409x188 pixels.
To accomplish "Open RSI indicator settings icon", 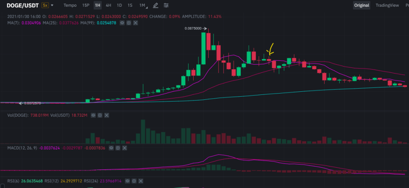I will pyautogui.click(x=134, y=180).
